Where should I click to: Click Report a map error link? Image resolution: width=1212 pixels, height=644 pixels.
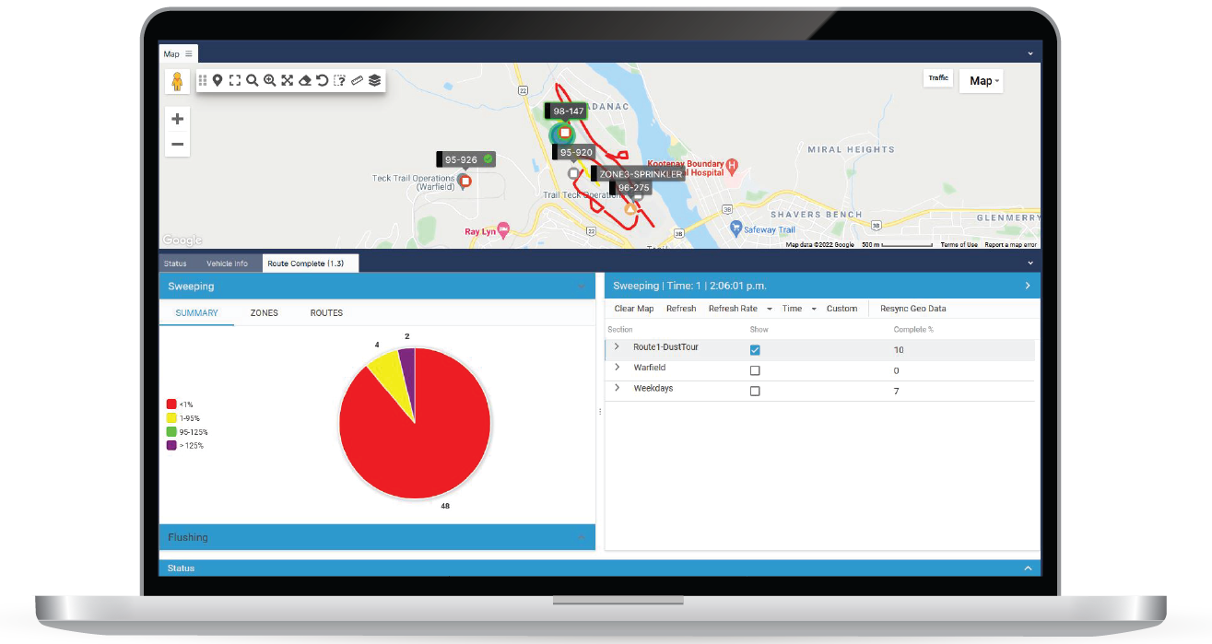pyautogui.click(x=1011, y=245)
